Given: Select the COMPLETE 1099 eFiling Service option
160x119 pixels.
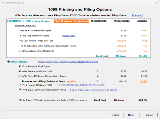Looking at the screenshot, I should (9, 21).
